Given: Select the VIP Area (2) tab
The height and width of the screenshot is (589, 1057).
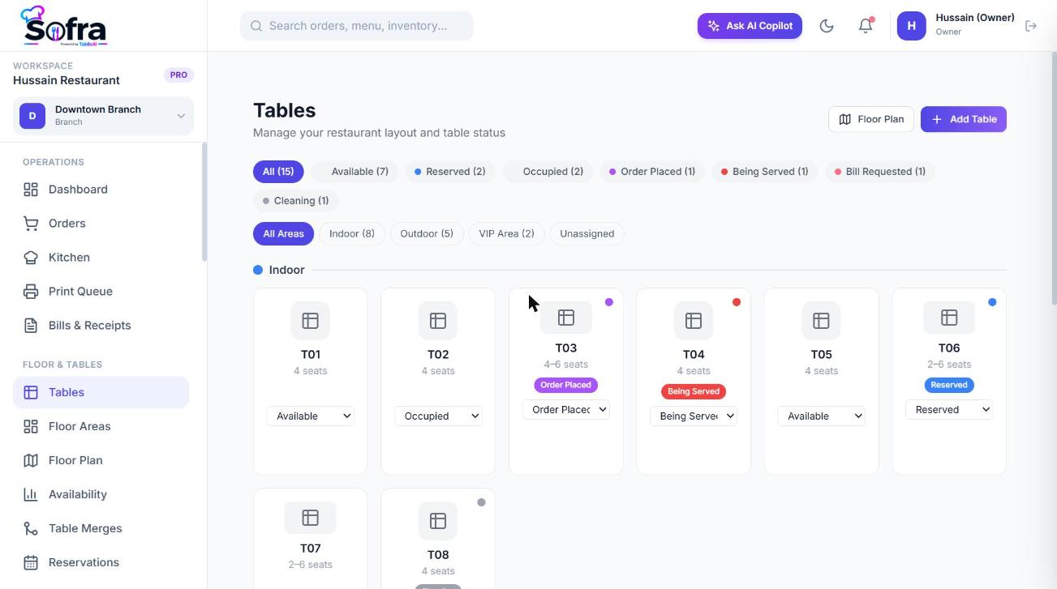Looking at the screenshot, I should [x=506, y=233].
